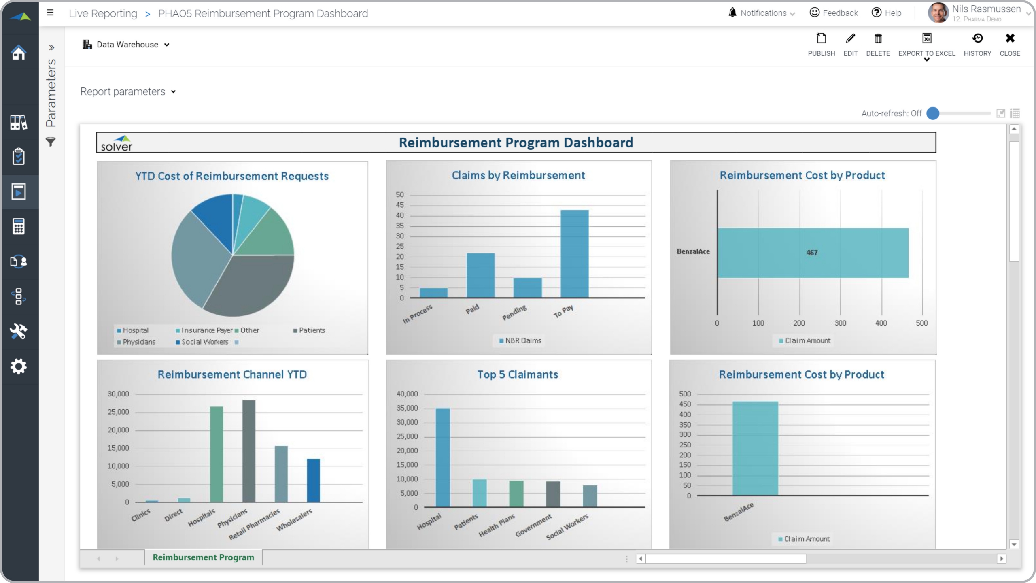Click the Live Reporting breadcrumb link
1036x583 pixels.
click(103, 13)
